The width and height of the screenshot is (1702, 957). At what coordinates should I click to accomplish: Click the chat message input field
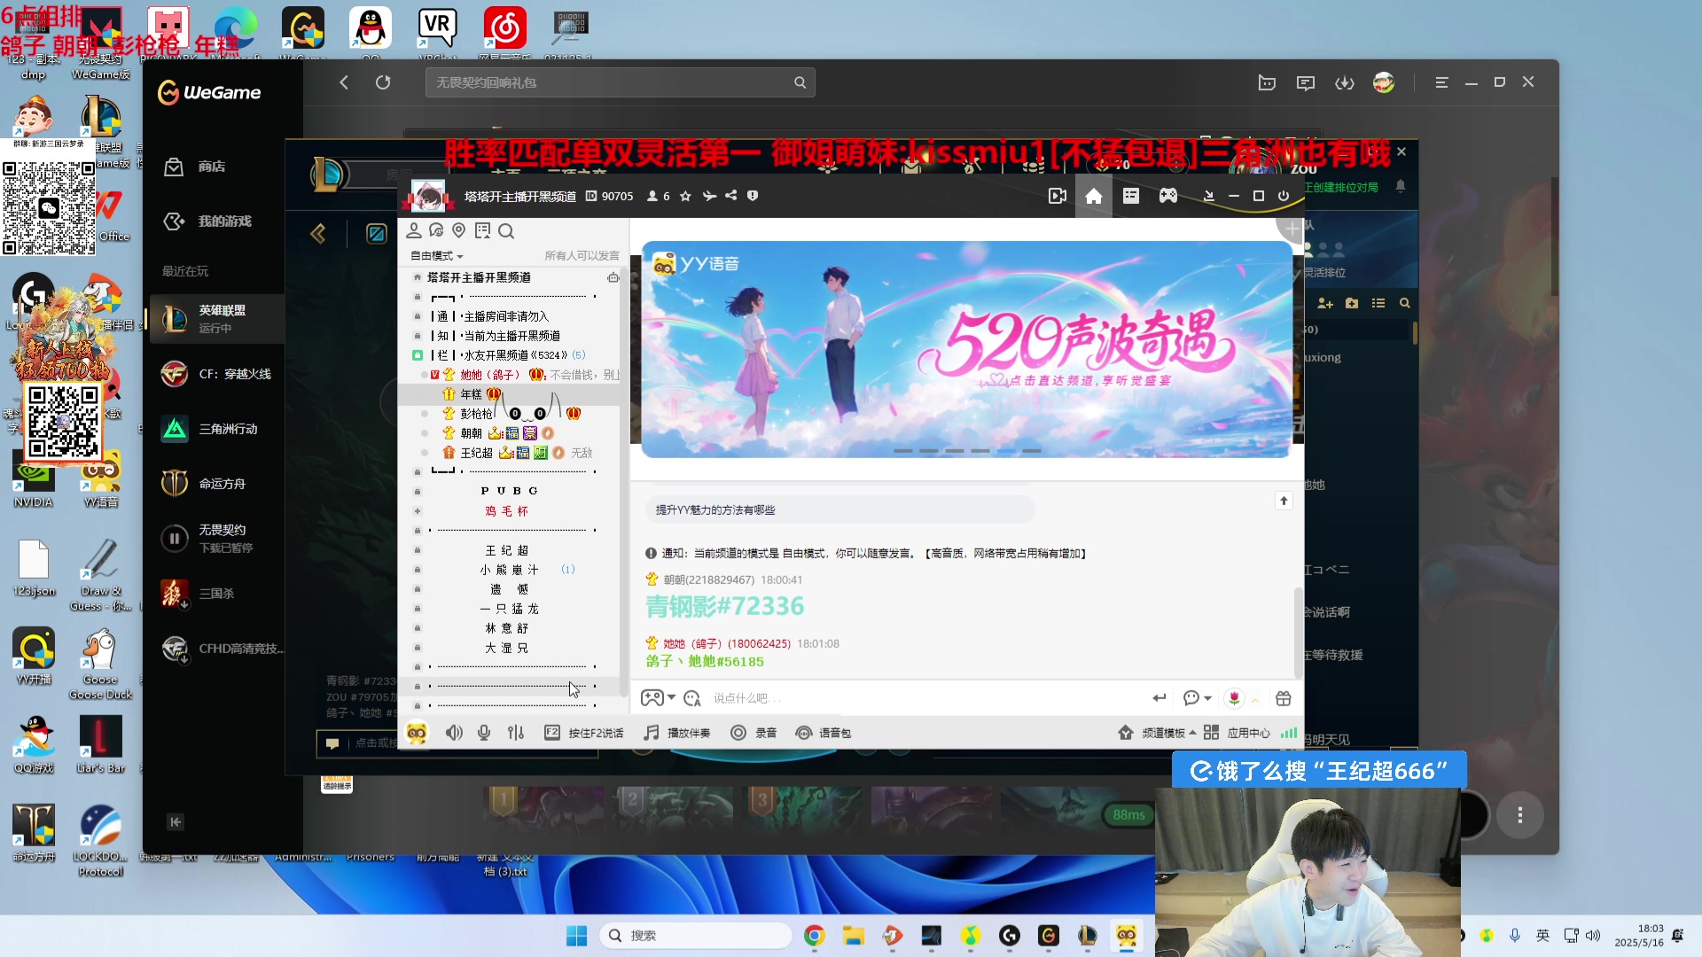(922, 698)
